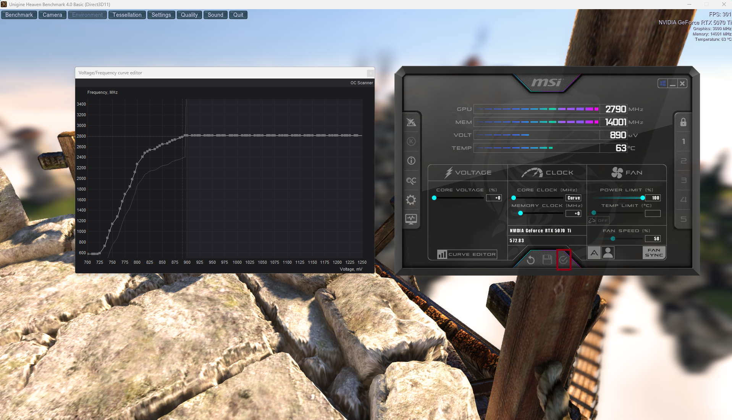
Task: Click the voltage reading '890'
Action: [618, 135]
